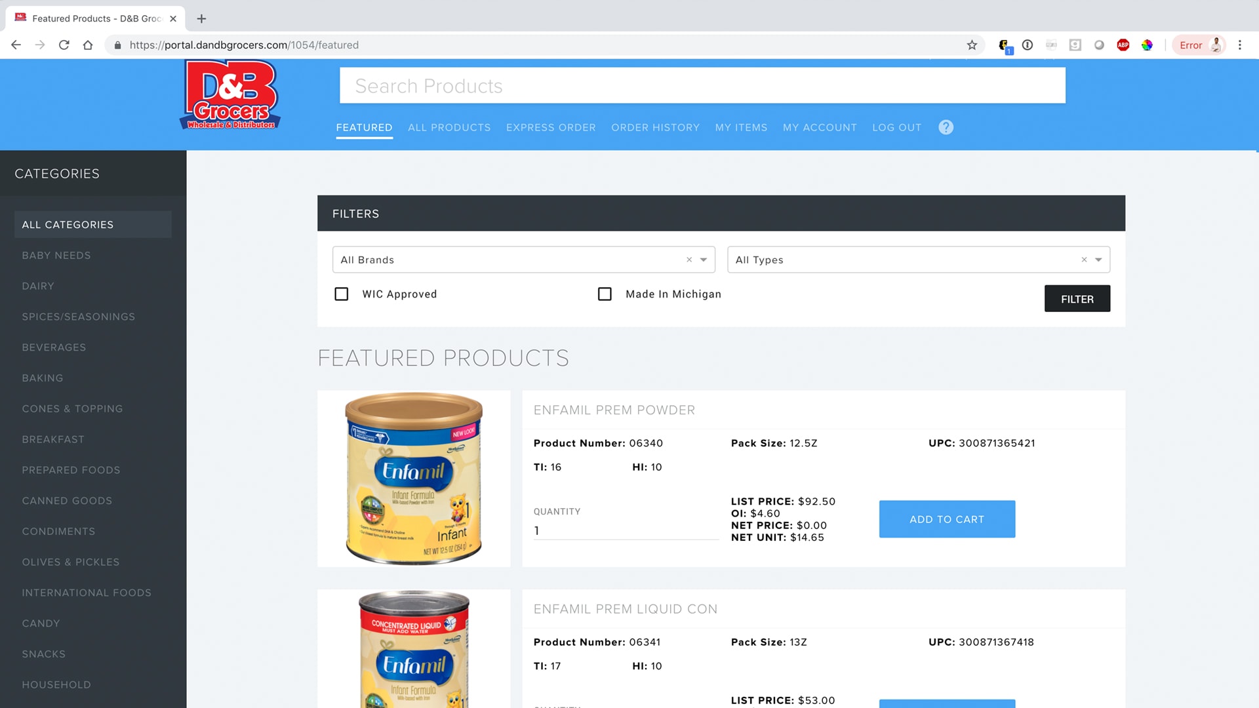Open the Baking category
The height and width of the screenshot is (708, 1259).
(x=43, y=378)
